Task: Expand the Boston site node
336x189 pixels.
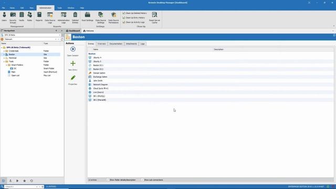Action: [x=4, y=55]
